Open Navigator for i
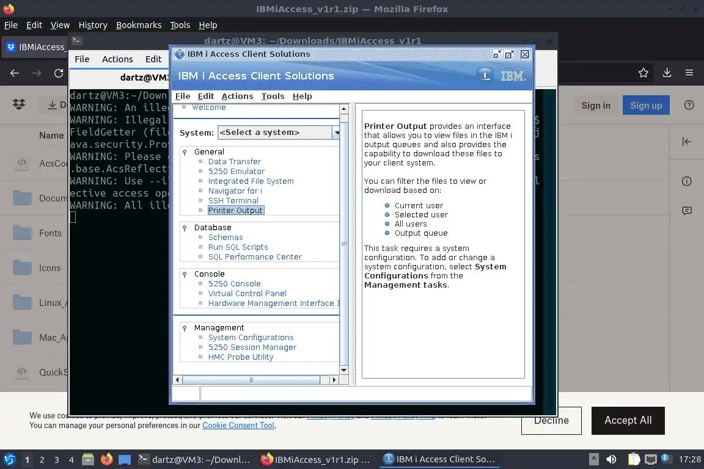The image size is (704, 469). coord(235,191)
